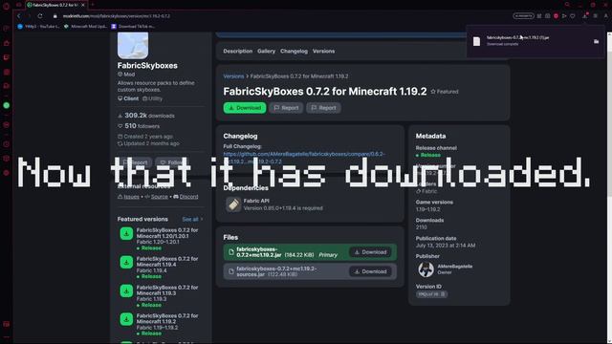Image resolution: width=612 pixels, height=344 pixels.
Task: Switch to the Gallery tab
Action: tap(266, 51)
